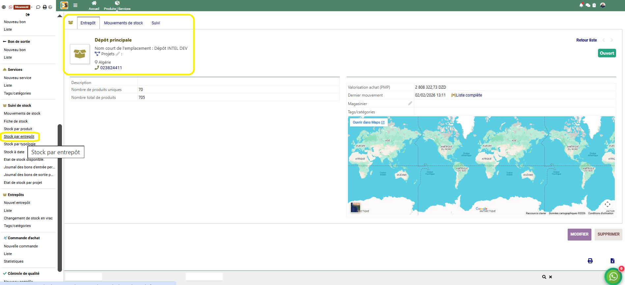The height and width of the screenshot is (285, 625).
Task: Print using the blue printer icon
Action: tap(590, 261)
